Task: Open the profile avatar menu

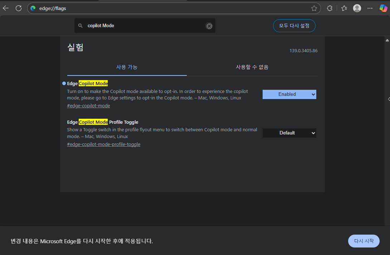Action: [357, 8]
